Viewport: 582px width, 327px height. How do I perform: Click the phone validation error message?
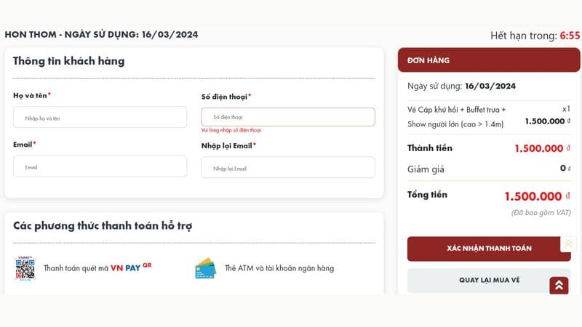(x=231, y=130)
